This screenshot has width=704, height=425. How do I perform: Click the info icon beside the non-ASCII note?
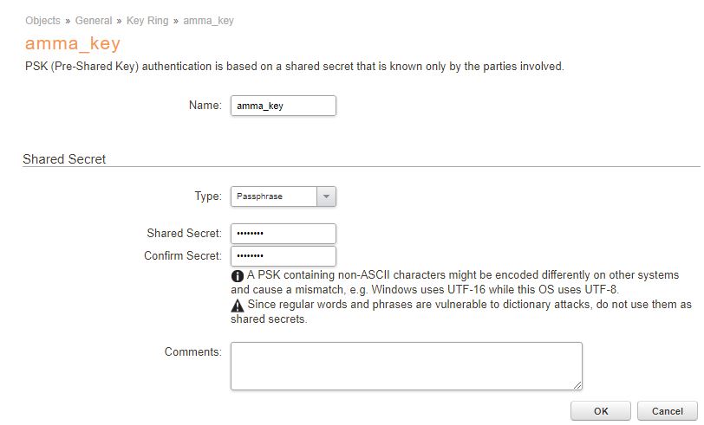tap(238, 275)
